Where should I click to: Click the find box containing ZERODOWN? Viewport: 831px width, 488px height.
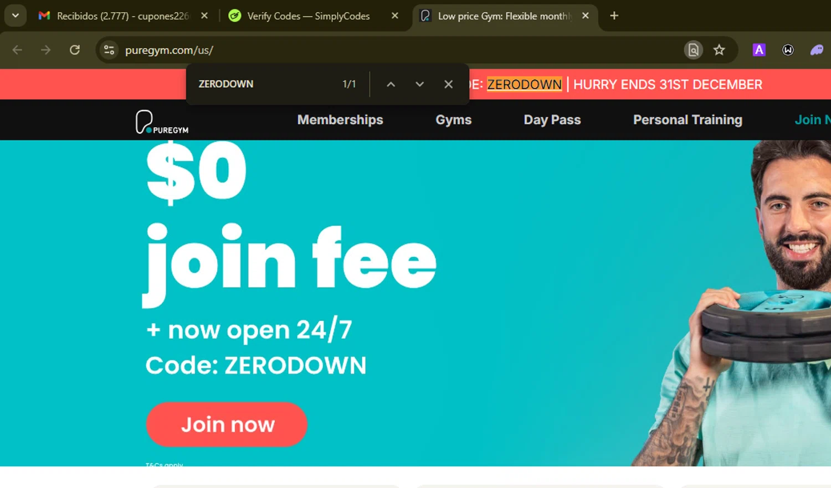(266, 84)
